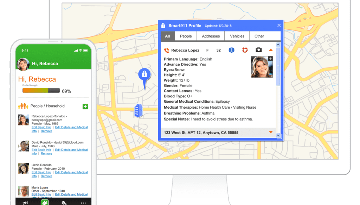
Task: Click the lock icon in Smart911 Profile header
Action: pos(163,25)
